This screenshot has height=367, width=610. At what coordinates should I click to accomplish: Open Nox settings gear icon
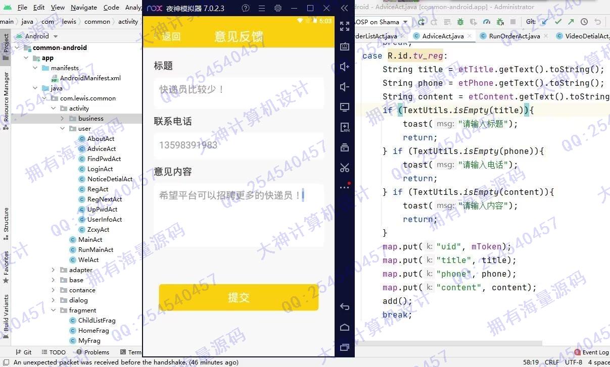point(278,8)
